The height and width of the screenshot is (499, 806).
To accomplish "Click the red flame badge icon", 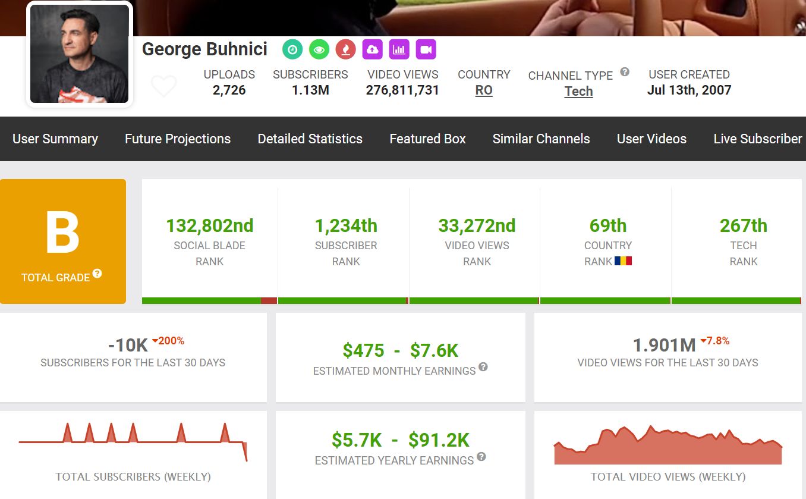I will pyautogui.click(x=345, y=50).
